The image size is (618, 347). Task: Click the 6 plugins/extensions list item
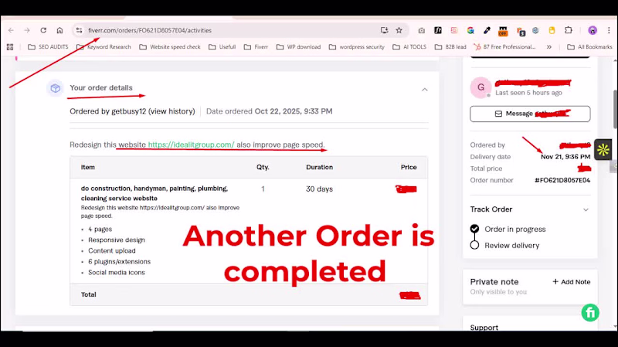click(x=120, y=261)
